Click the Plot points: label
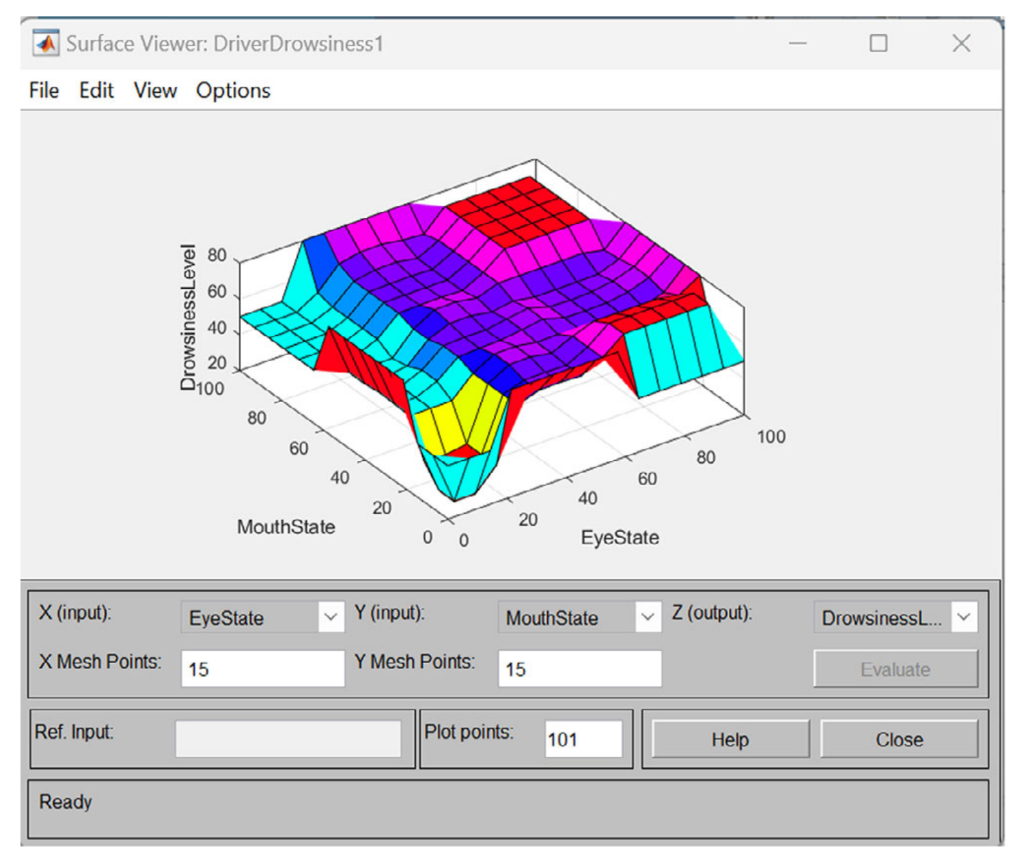The height and width of the screenshot is (863, 1026). 469,732
